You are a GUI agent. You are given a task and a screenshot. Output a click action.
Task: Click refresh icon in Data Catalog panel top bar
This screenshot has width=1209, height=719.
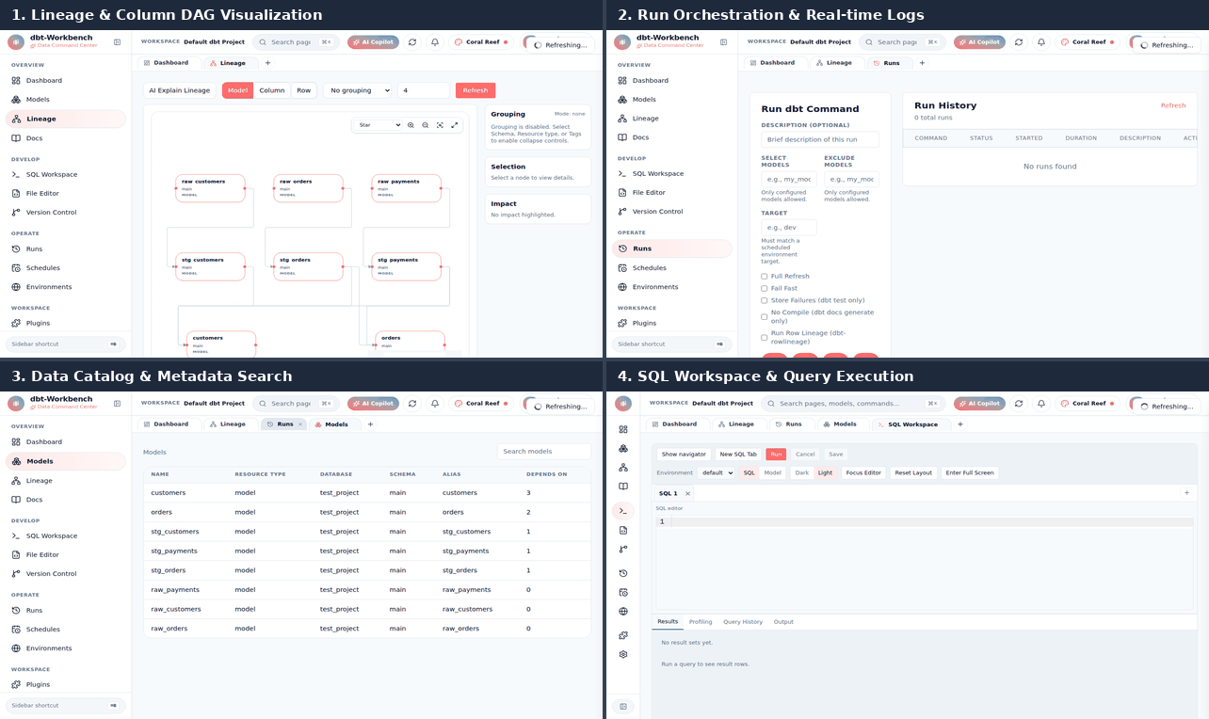click(x=412, y=404)
